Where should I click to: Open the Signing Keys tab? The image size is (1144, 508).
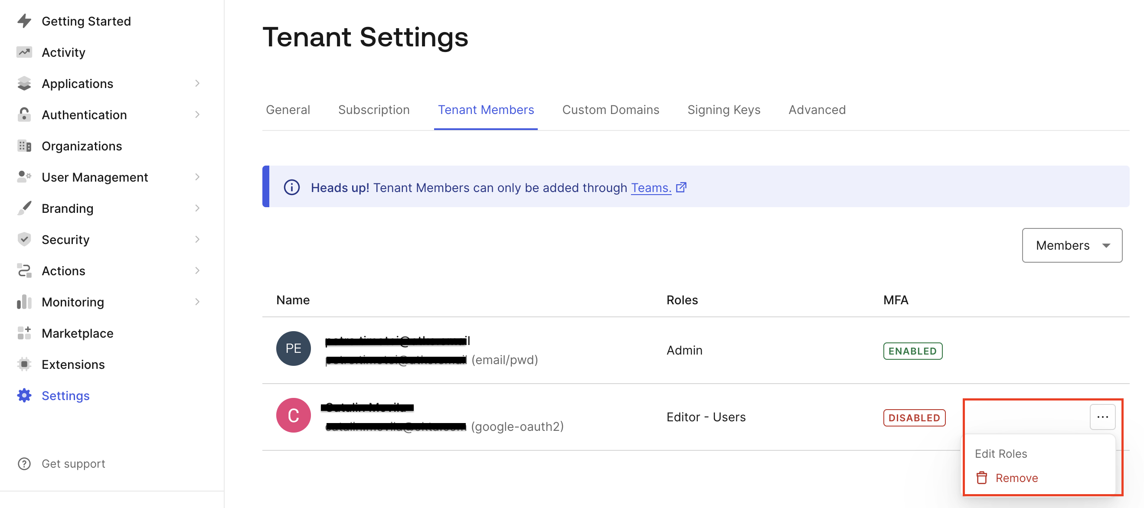click(724, 110)
